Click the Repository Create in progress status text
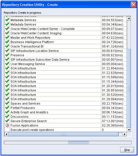Screen dimensions: 138x156 (x=23, y=13)
